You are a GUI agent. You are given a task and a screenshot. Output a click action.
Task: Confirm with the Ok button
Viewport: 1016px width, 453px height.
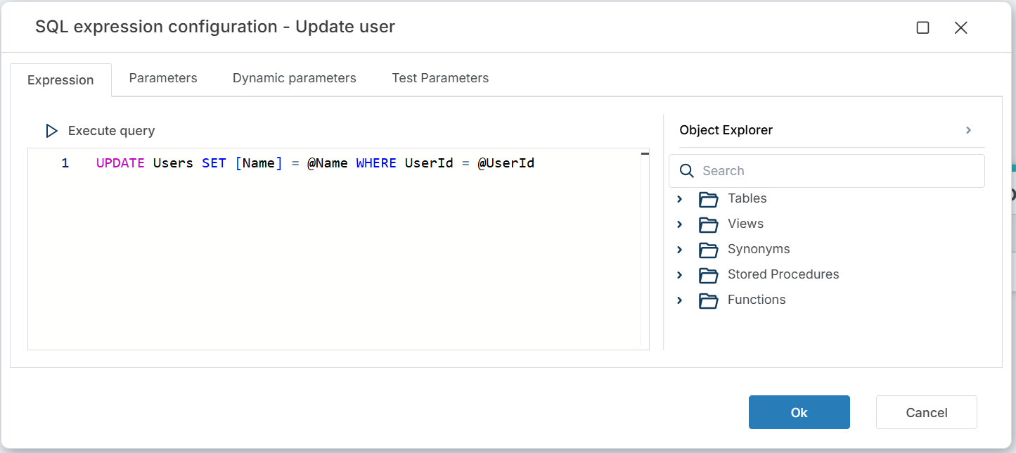coord(799,412)
